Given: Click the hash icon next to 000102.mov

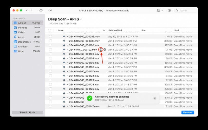Looking at the screenshot, I should pyautogui.click(x=105, y=50).
